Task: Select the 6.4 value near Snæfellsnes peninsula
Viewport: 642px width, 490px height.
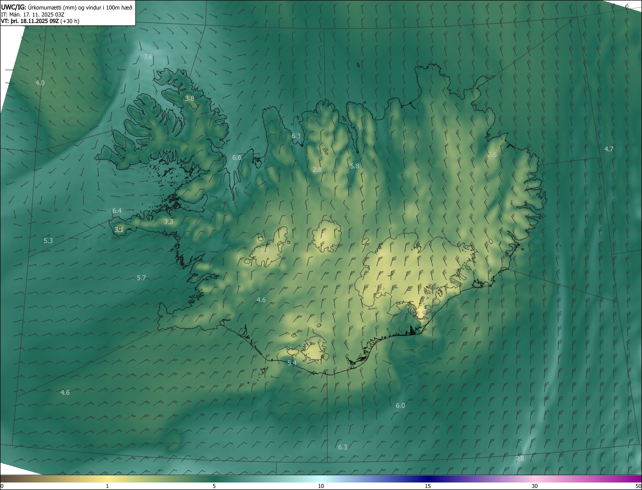Action: tap(117, 211)
